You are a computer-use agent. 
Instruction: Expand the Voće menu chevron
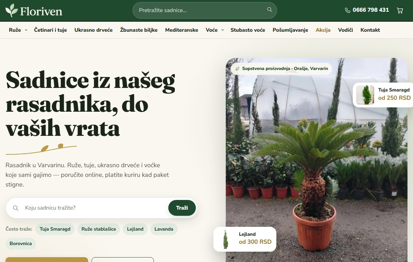click(223, 30)
